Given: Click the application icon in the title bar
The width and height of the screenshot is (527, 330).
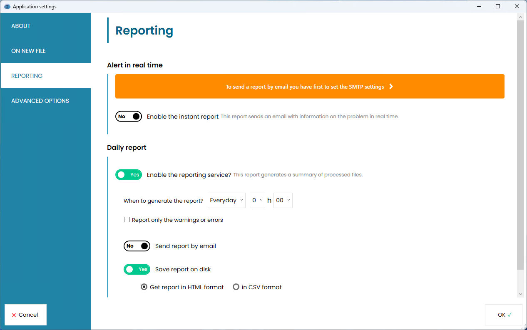Looking at the screenshot, I should [7, 7].
